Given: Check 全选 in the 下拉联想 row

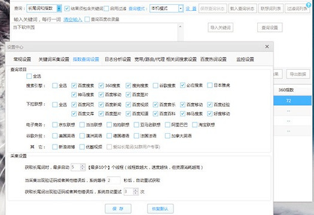Looking at the screenshot, I should click(55, 105).
